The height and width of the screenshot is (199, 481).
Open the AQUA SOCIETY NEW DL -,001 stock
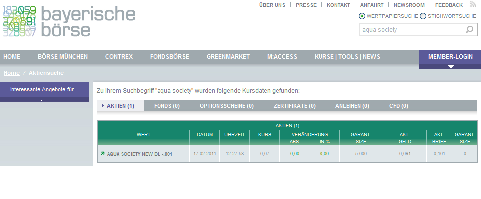coord(140,154)
